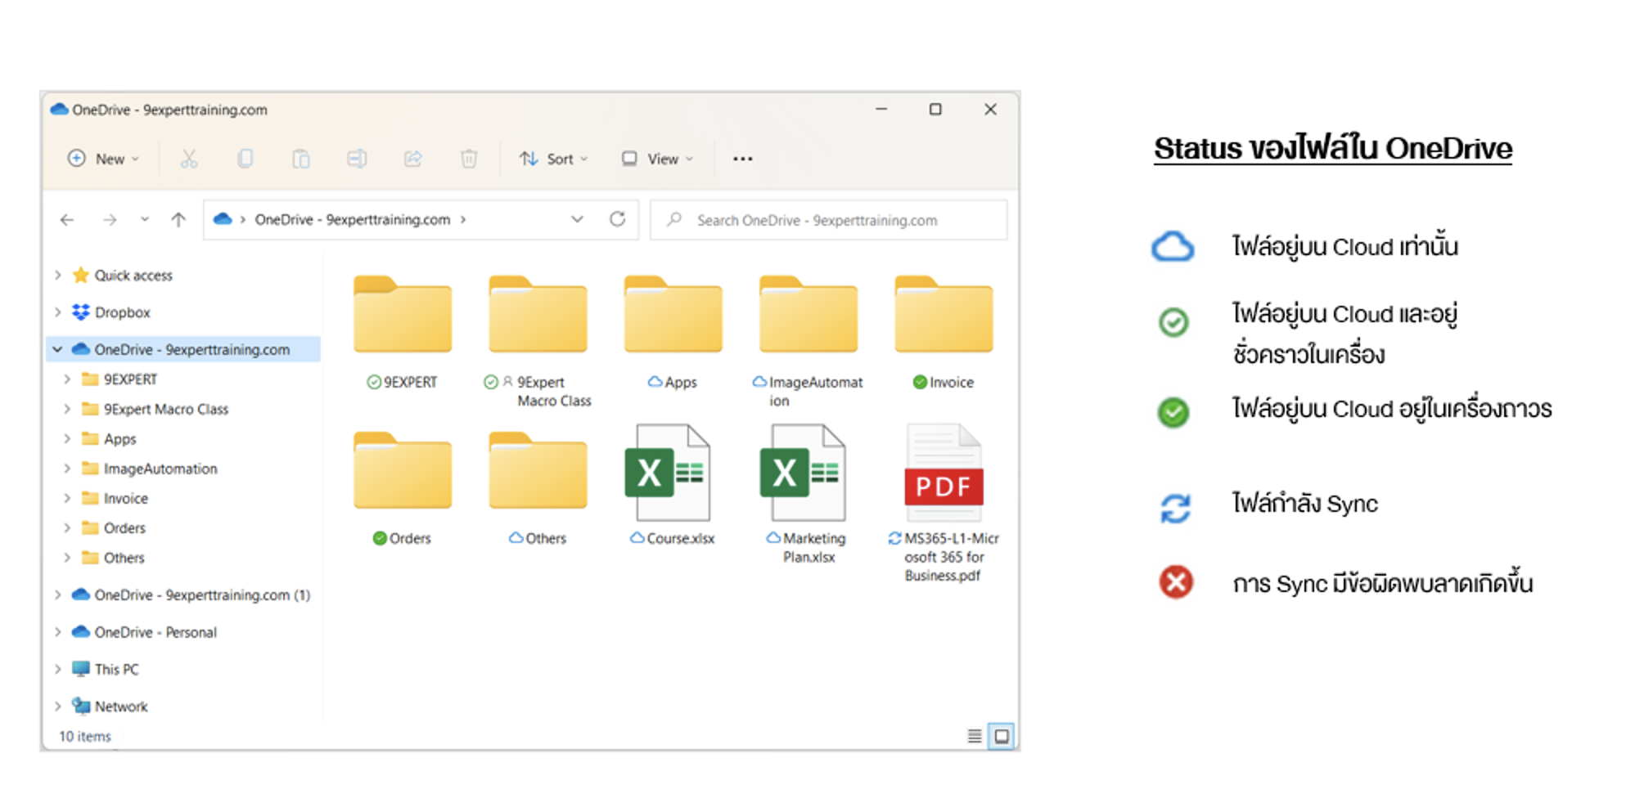
Task: Navigate up one folder level
Action: tap(177, 219)
